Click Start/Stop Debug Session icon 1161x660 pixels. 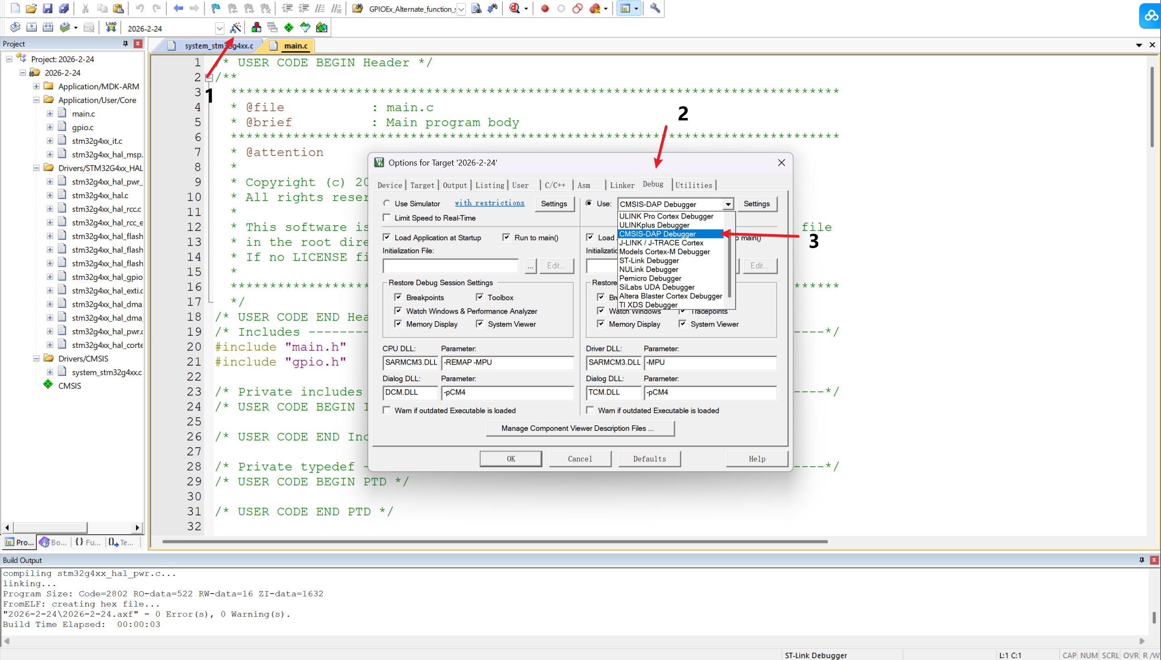[515, 8]
